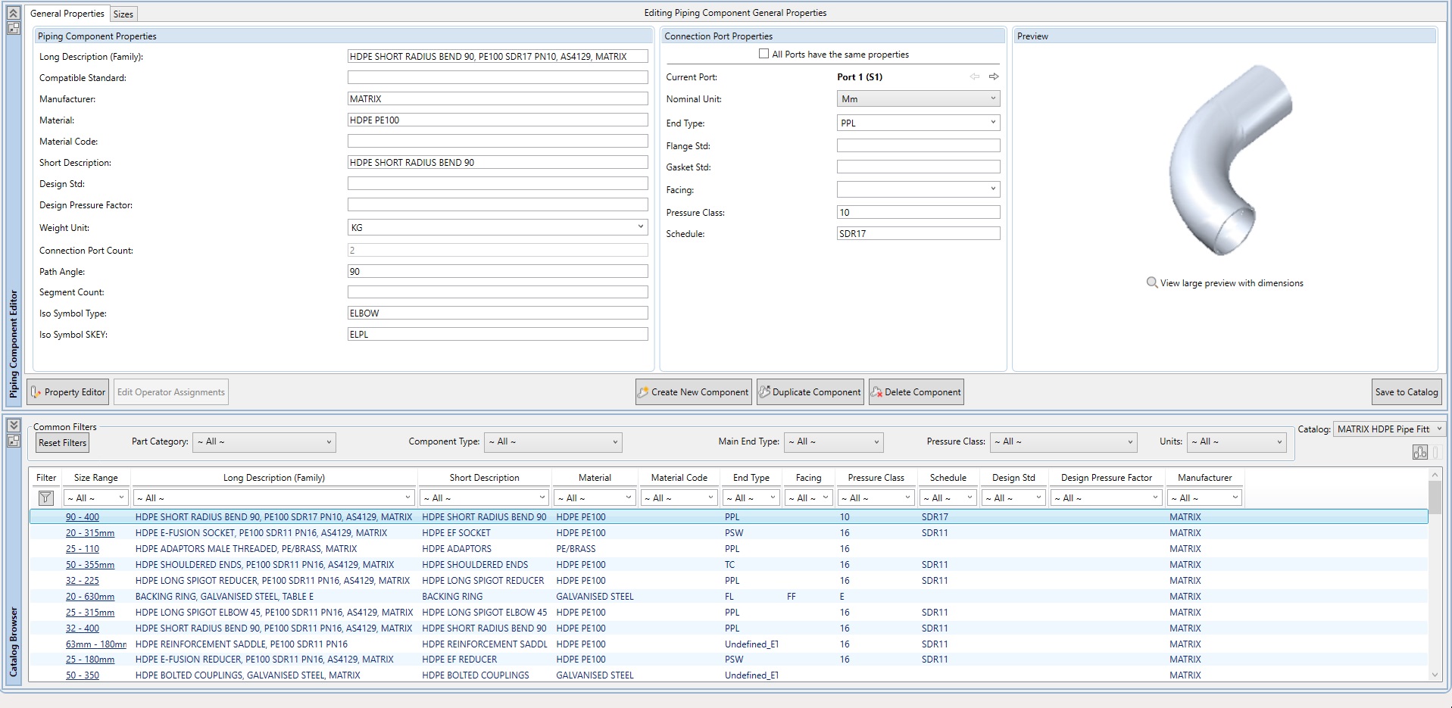Collapse the Piping Component Editor panel
The width and height of the screenshot is (1452, 708).
[x=13, y=13]
